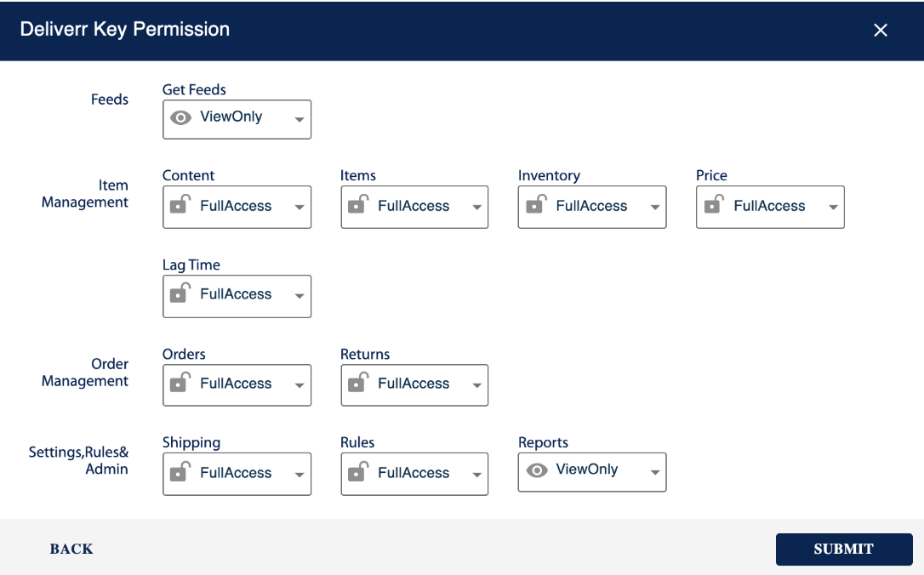Click the unlock icon in Shipping field
Viewport: 924px width, 575px height.
(x=180, y=471)
